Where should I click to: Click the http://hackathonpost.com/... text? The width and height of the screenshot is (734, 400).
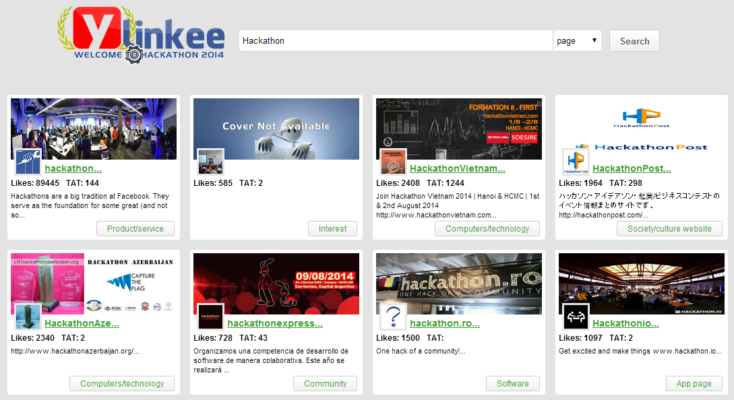click(x=603, y=215)
